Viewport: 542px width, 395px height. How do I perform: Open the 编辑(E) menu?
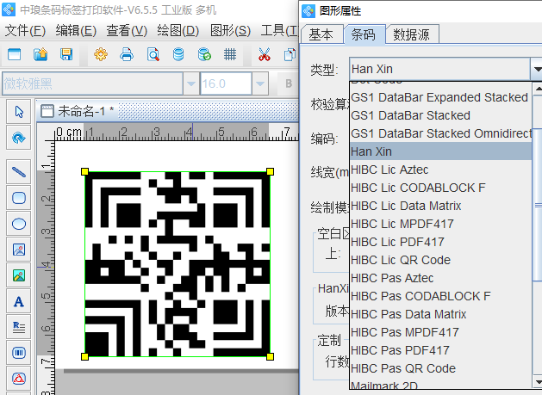point(76,31)
